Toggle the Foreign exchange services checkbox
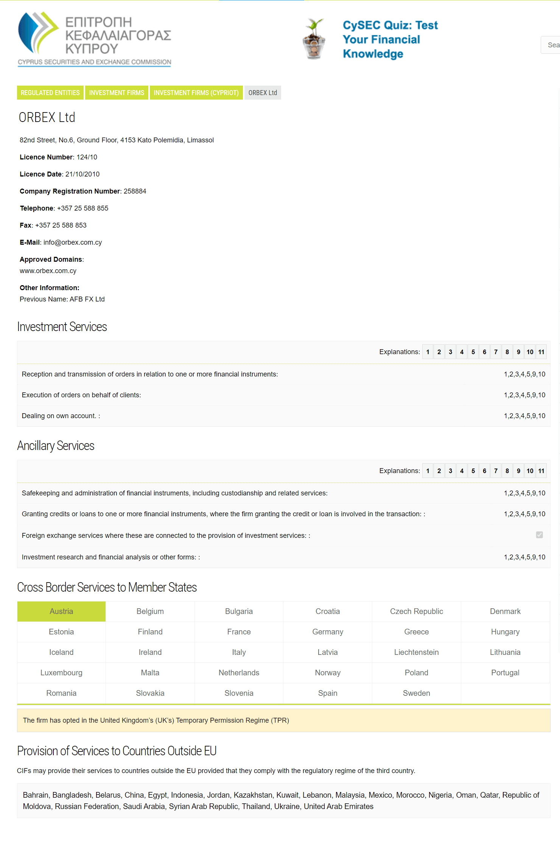560x856 pixels. click(540, 535)
